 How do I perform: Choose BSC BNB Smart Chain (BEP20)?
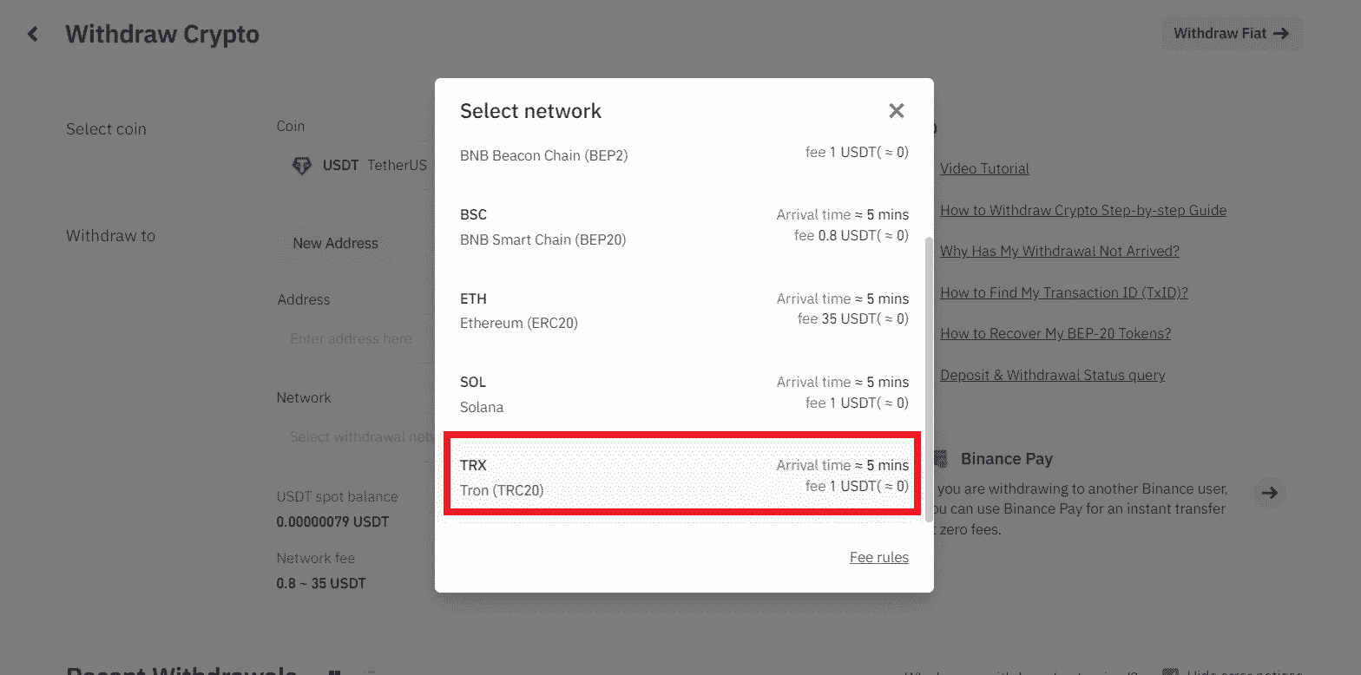[x=684, y=227]
